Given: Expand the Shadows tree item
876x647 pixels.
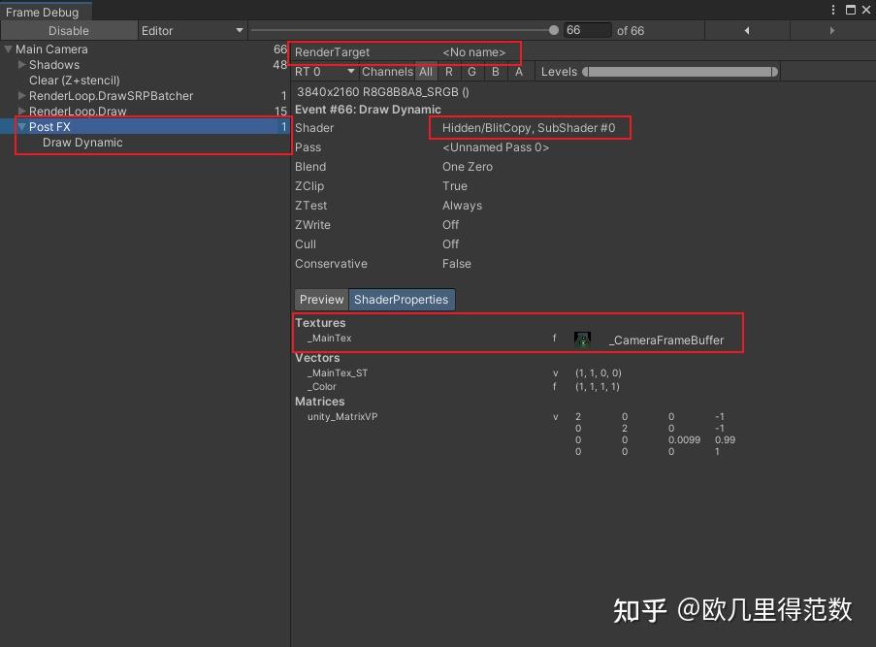Looking at the screenshot, I should click(x=21, y=65).
